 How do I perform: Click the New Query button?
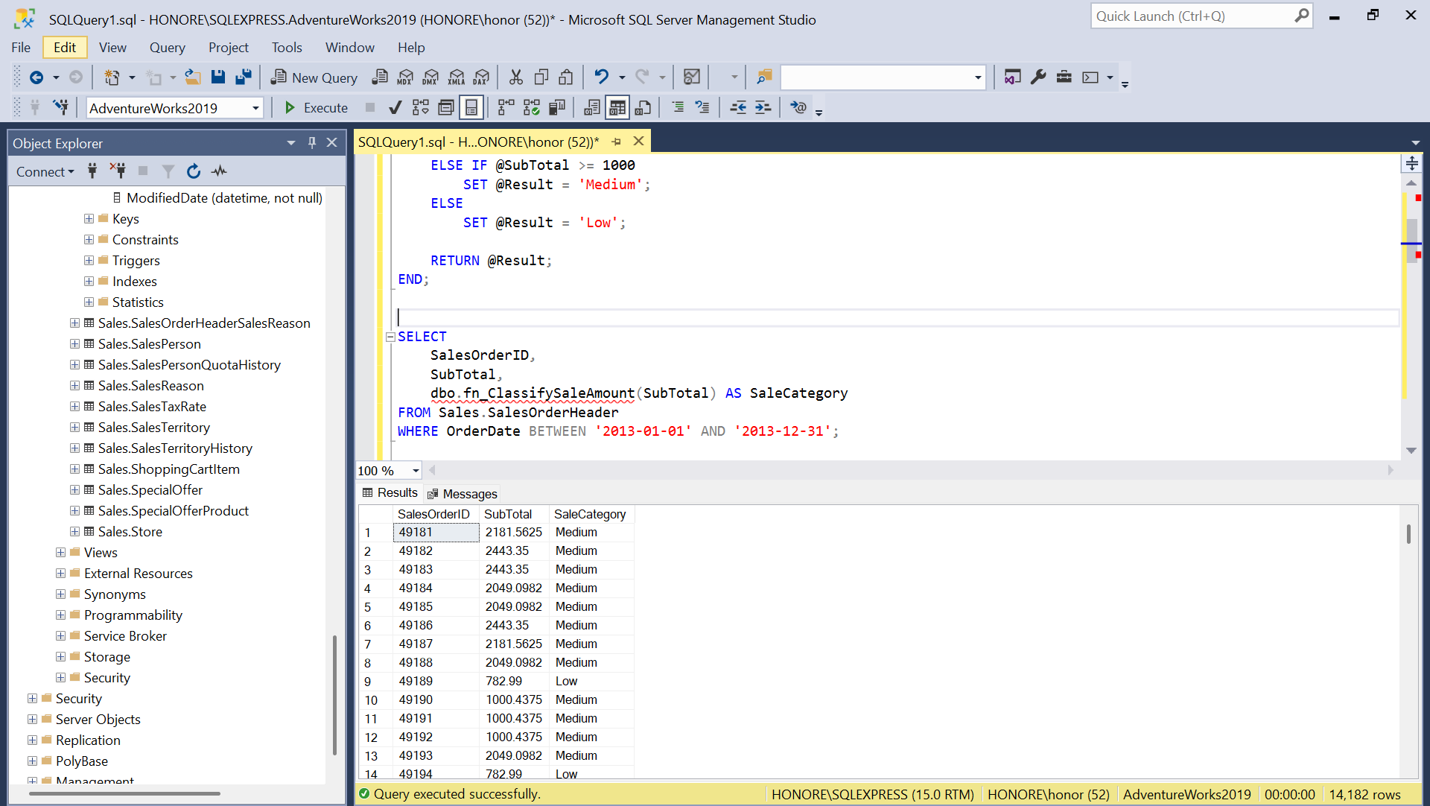click(x=314, y=77)
